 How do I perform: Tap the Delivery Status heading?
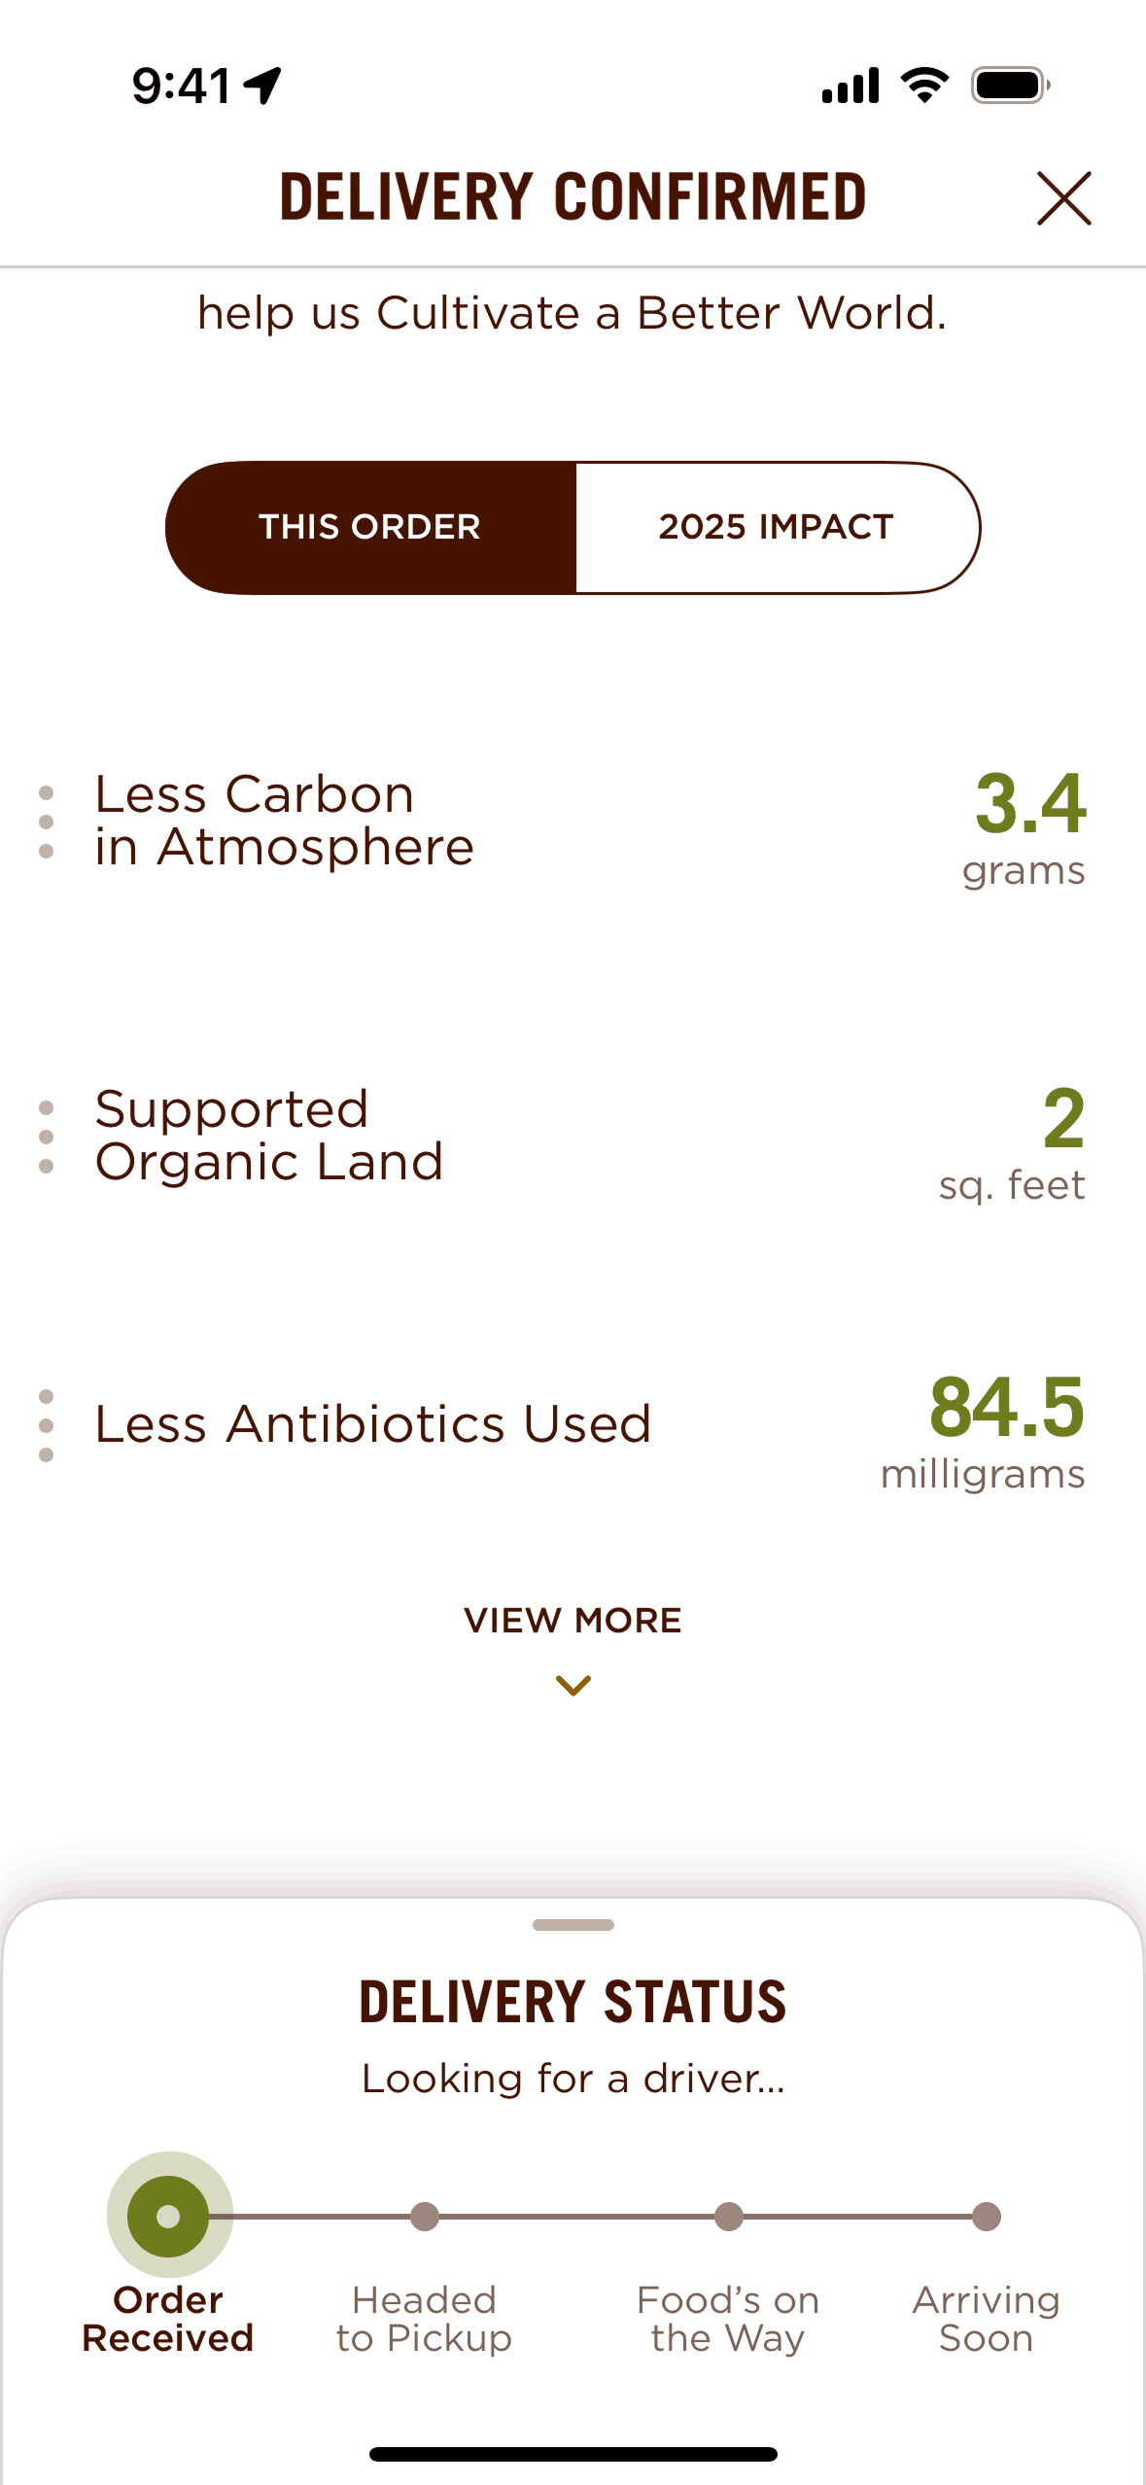(573, 2002)
